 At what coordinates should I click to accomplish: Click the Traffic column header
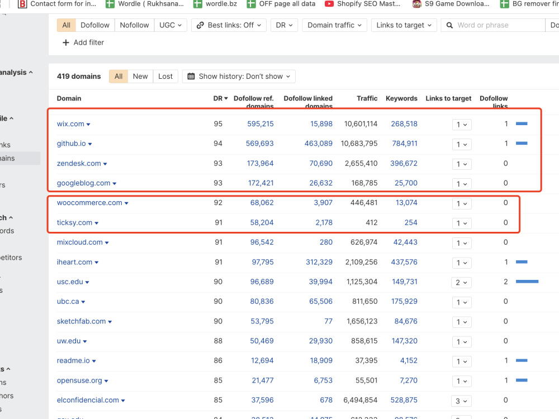(x=367, y=98)
